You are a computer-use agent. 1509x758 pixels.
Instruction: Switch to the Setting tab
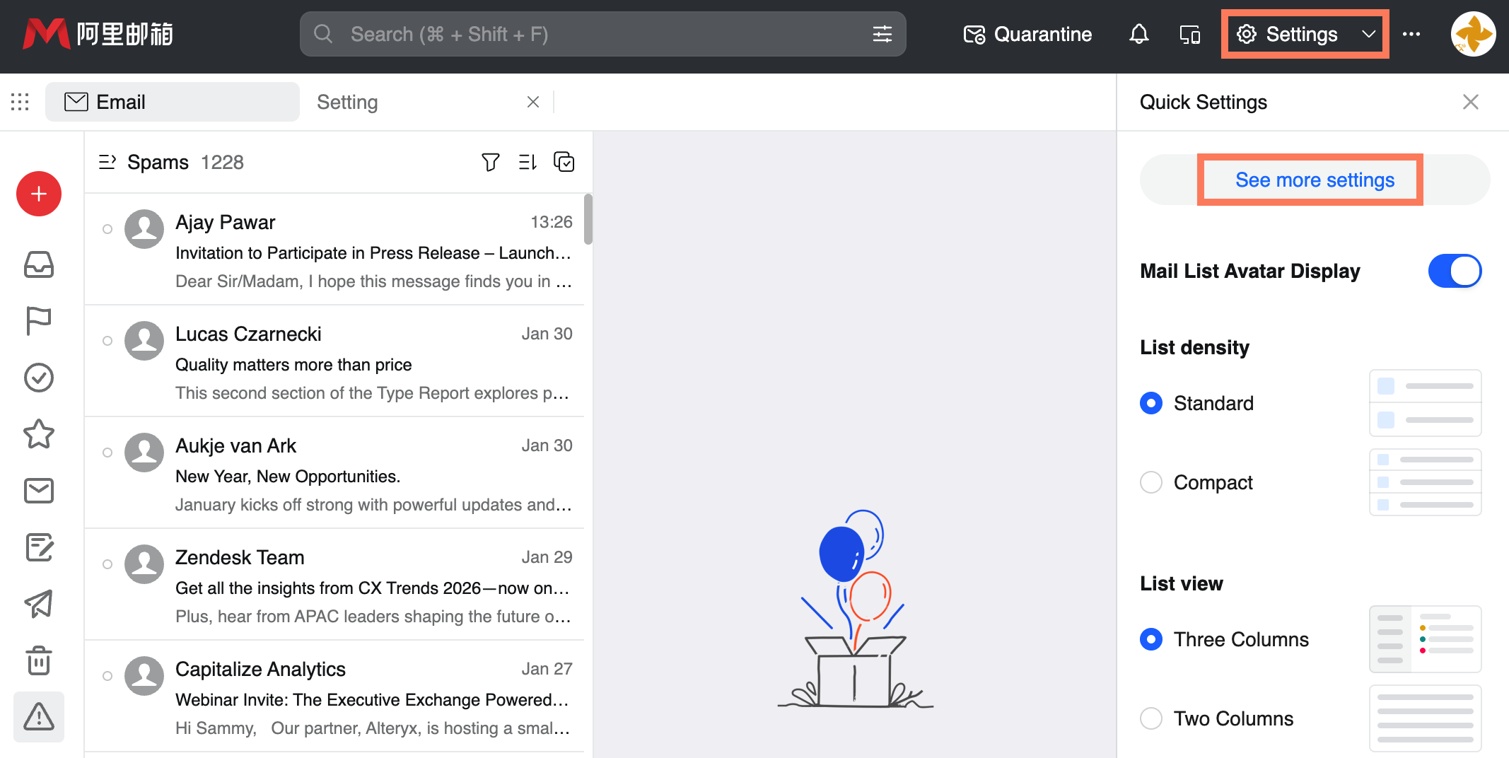pyautogui.click(x=347, y=102)
